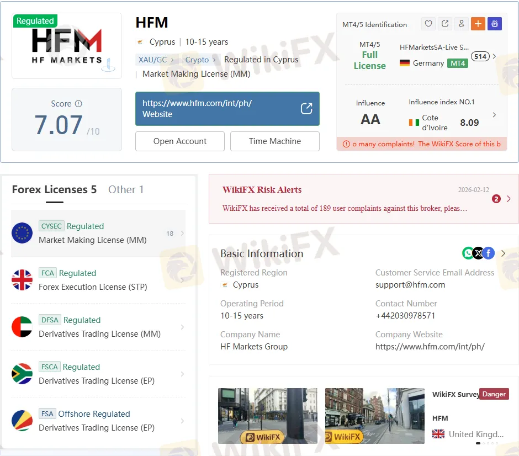Select the Forex Licenses 5 tab

point(54,189)
